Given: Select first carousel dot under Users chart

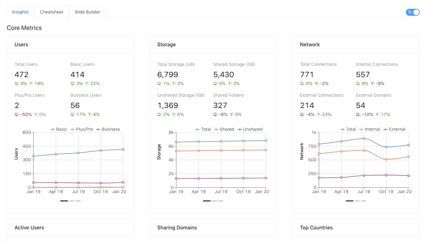Looking at the screenshot, I should (64, 201).
